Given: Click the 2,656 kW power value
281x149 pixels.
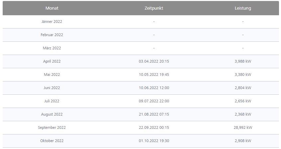Looking at the screenshot, I should tap(243, 101).
